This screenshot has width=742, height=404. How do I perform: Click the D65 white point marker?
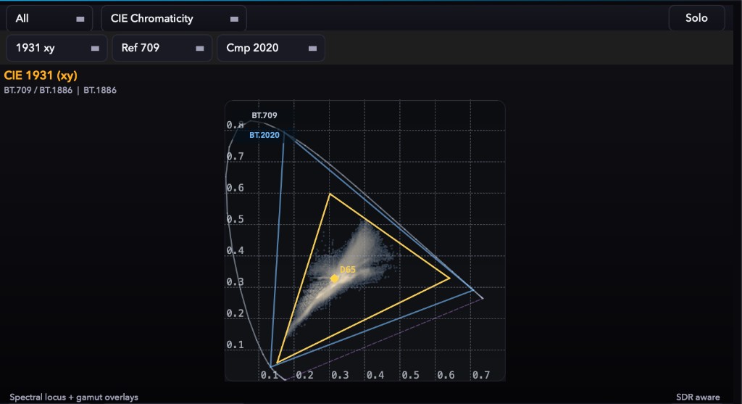(x=335, y=279)
